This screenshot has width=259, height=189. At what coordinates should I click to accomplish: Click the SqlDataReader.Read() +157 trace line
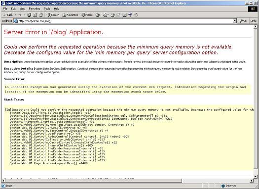coord(50,113)
